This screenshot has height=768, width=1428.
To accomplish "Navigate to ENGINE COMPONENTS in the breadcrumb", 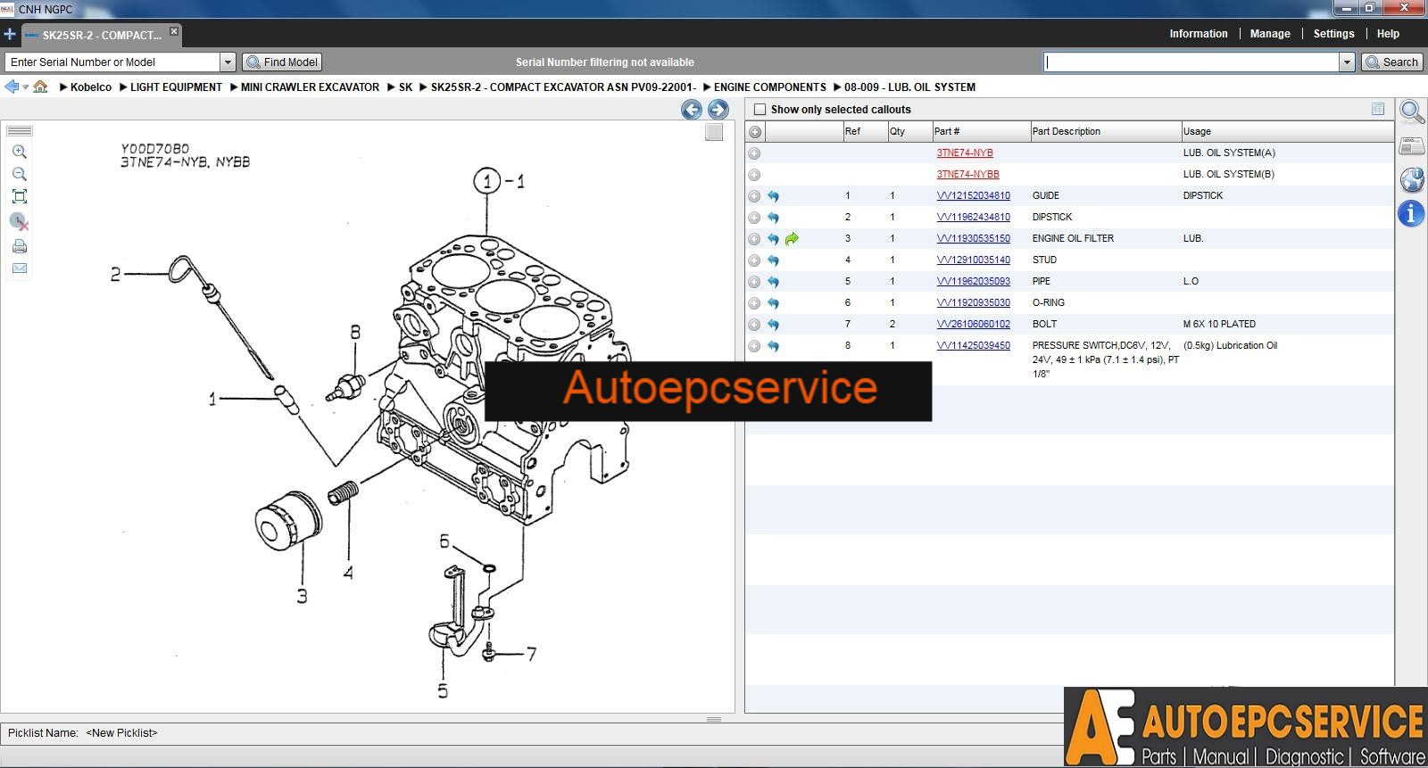I will pos(770,87).
